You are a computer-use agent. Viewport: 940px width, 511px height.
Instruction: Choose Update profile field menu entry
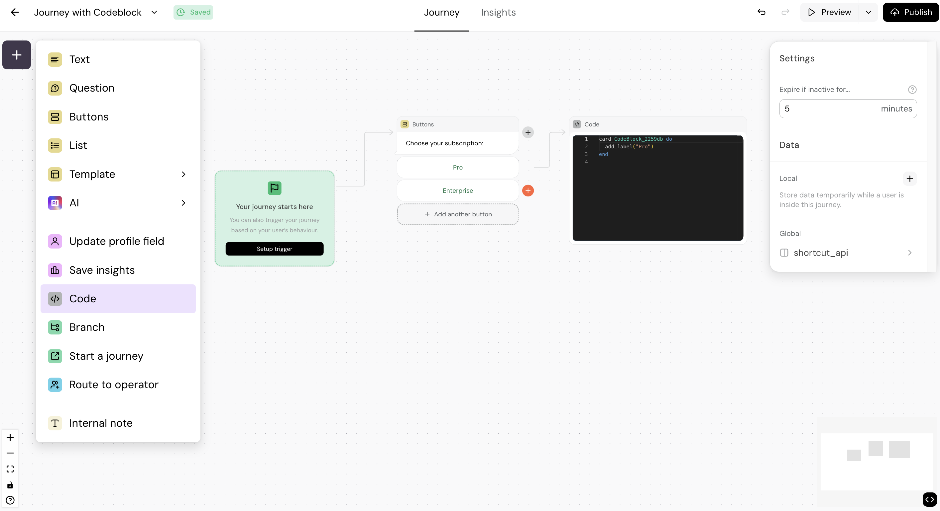(x=118, y=242)
